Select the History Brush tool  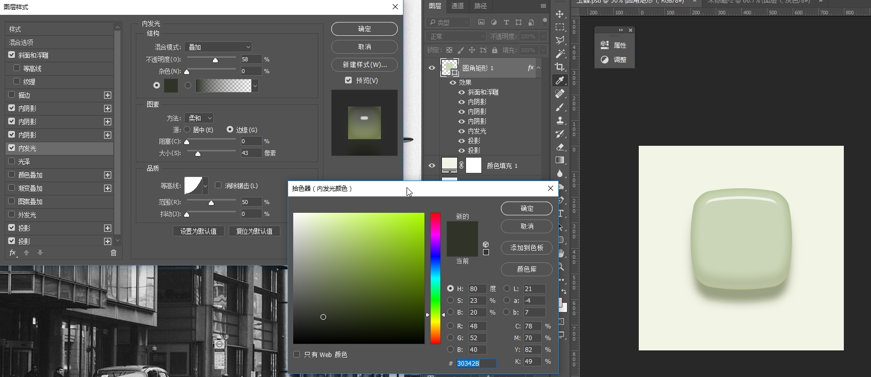click(x=560, y=134)
